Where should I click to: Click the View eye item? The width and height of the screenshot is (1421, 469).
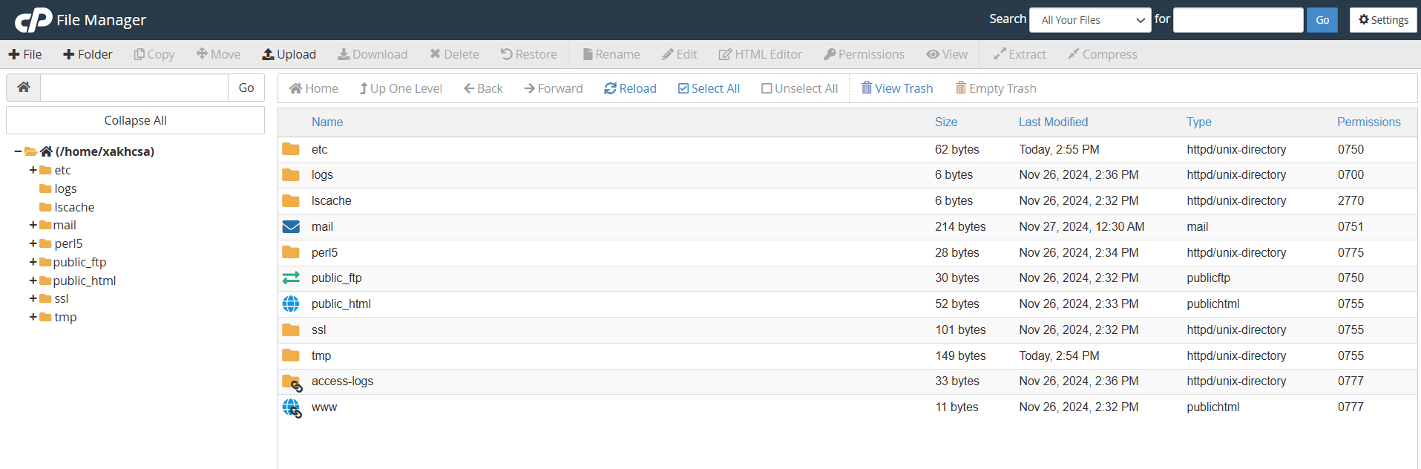click(947, 54)
